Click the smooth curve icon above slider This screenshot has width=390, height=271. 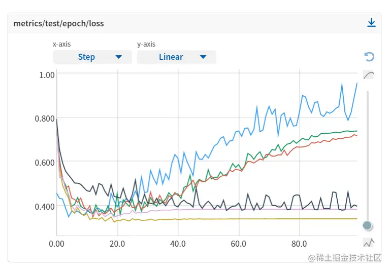pyautogui.click(x=369, y=74)
